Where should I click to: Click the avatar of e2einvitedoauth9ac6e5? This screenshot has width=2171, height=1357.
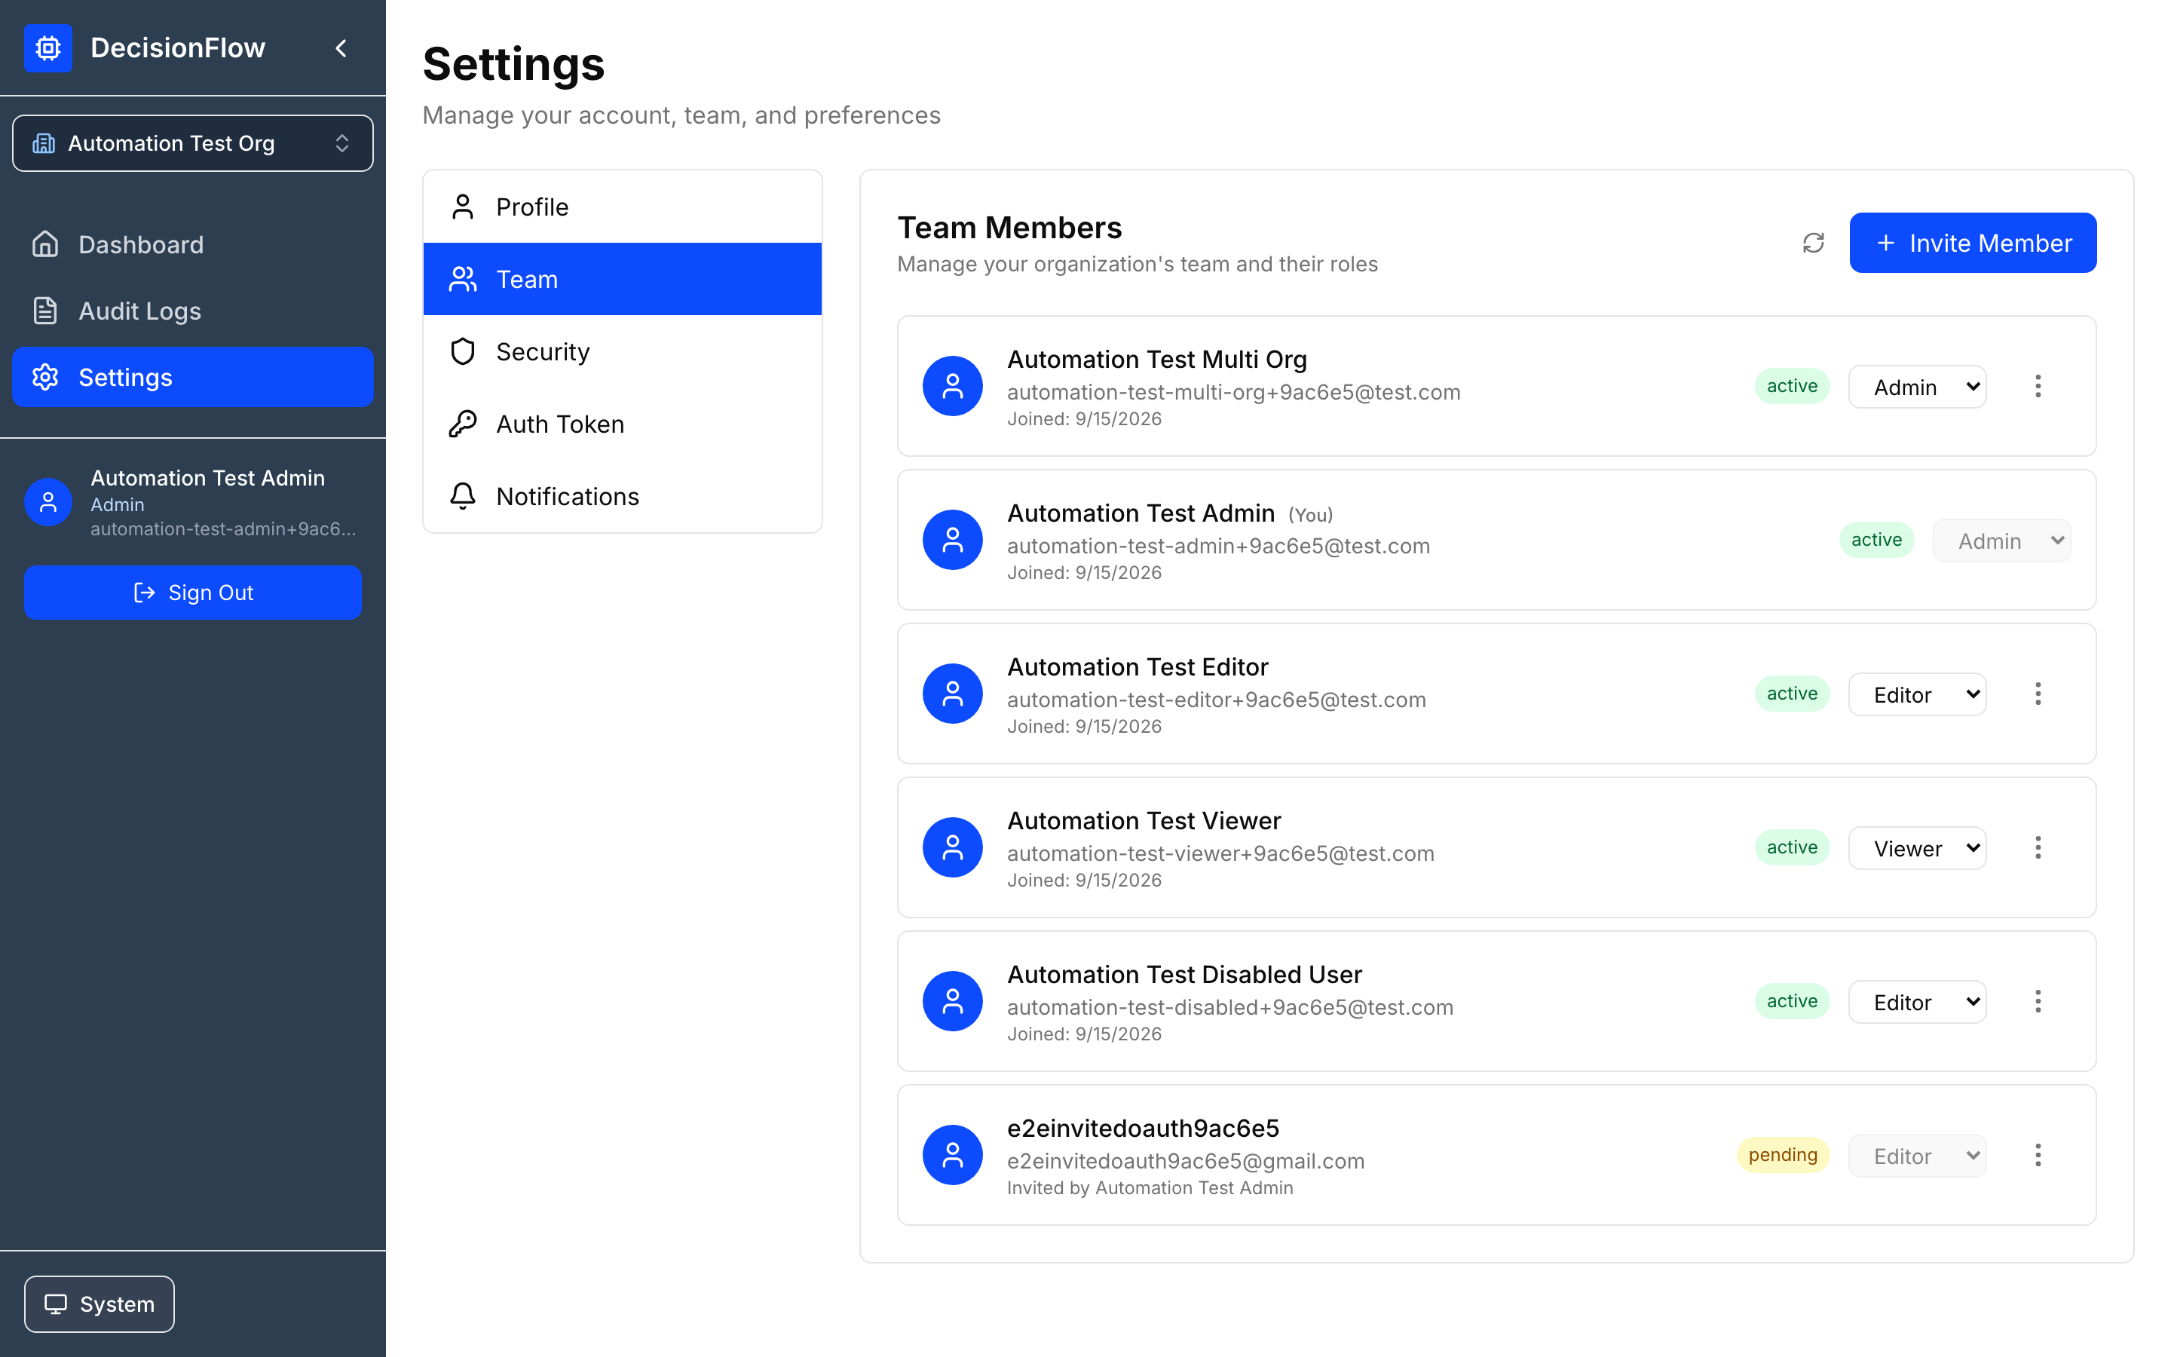[953, 1155]
